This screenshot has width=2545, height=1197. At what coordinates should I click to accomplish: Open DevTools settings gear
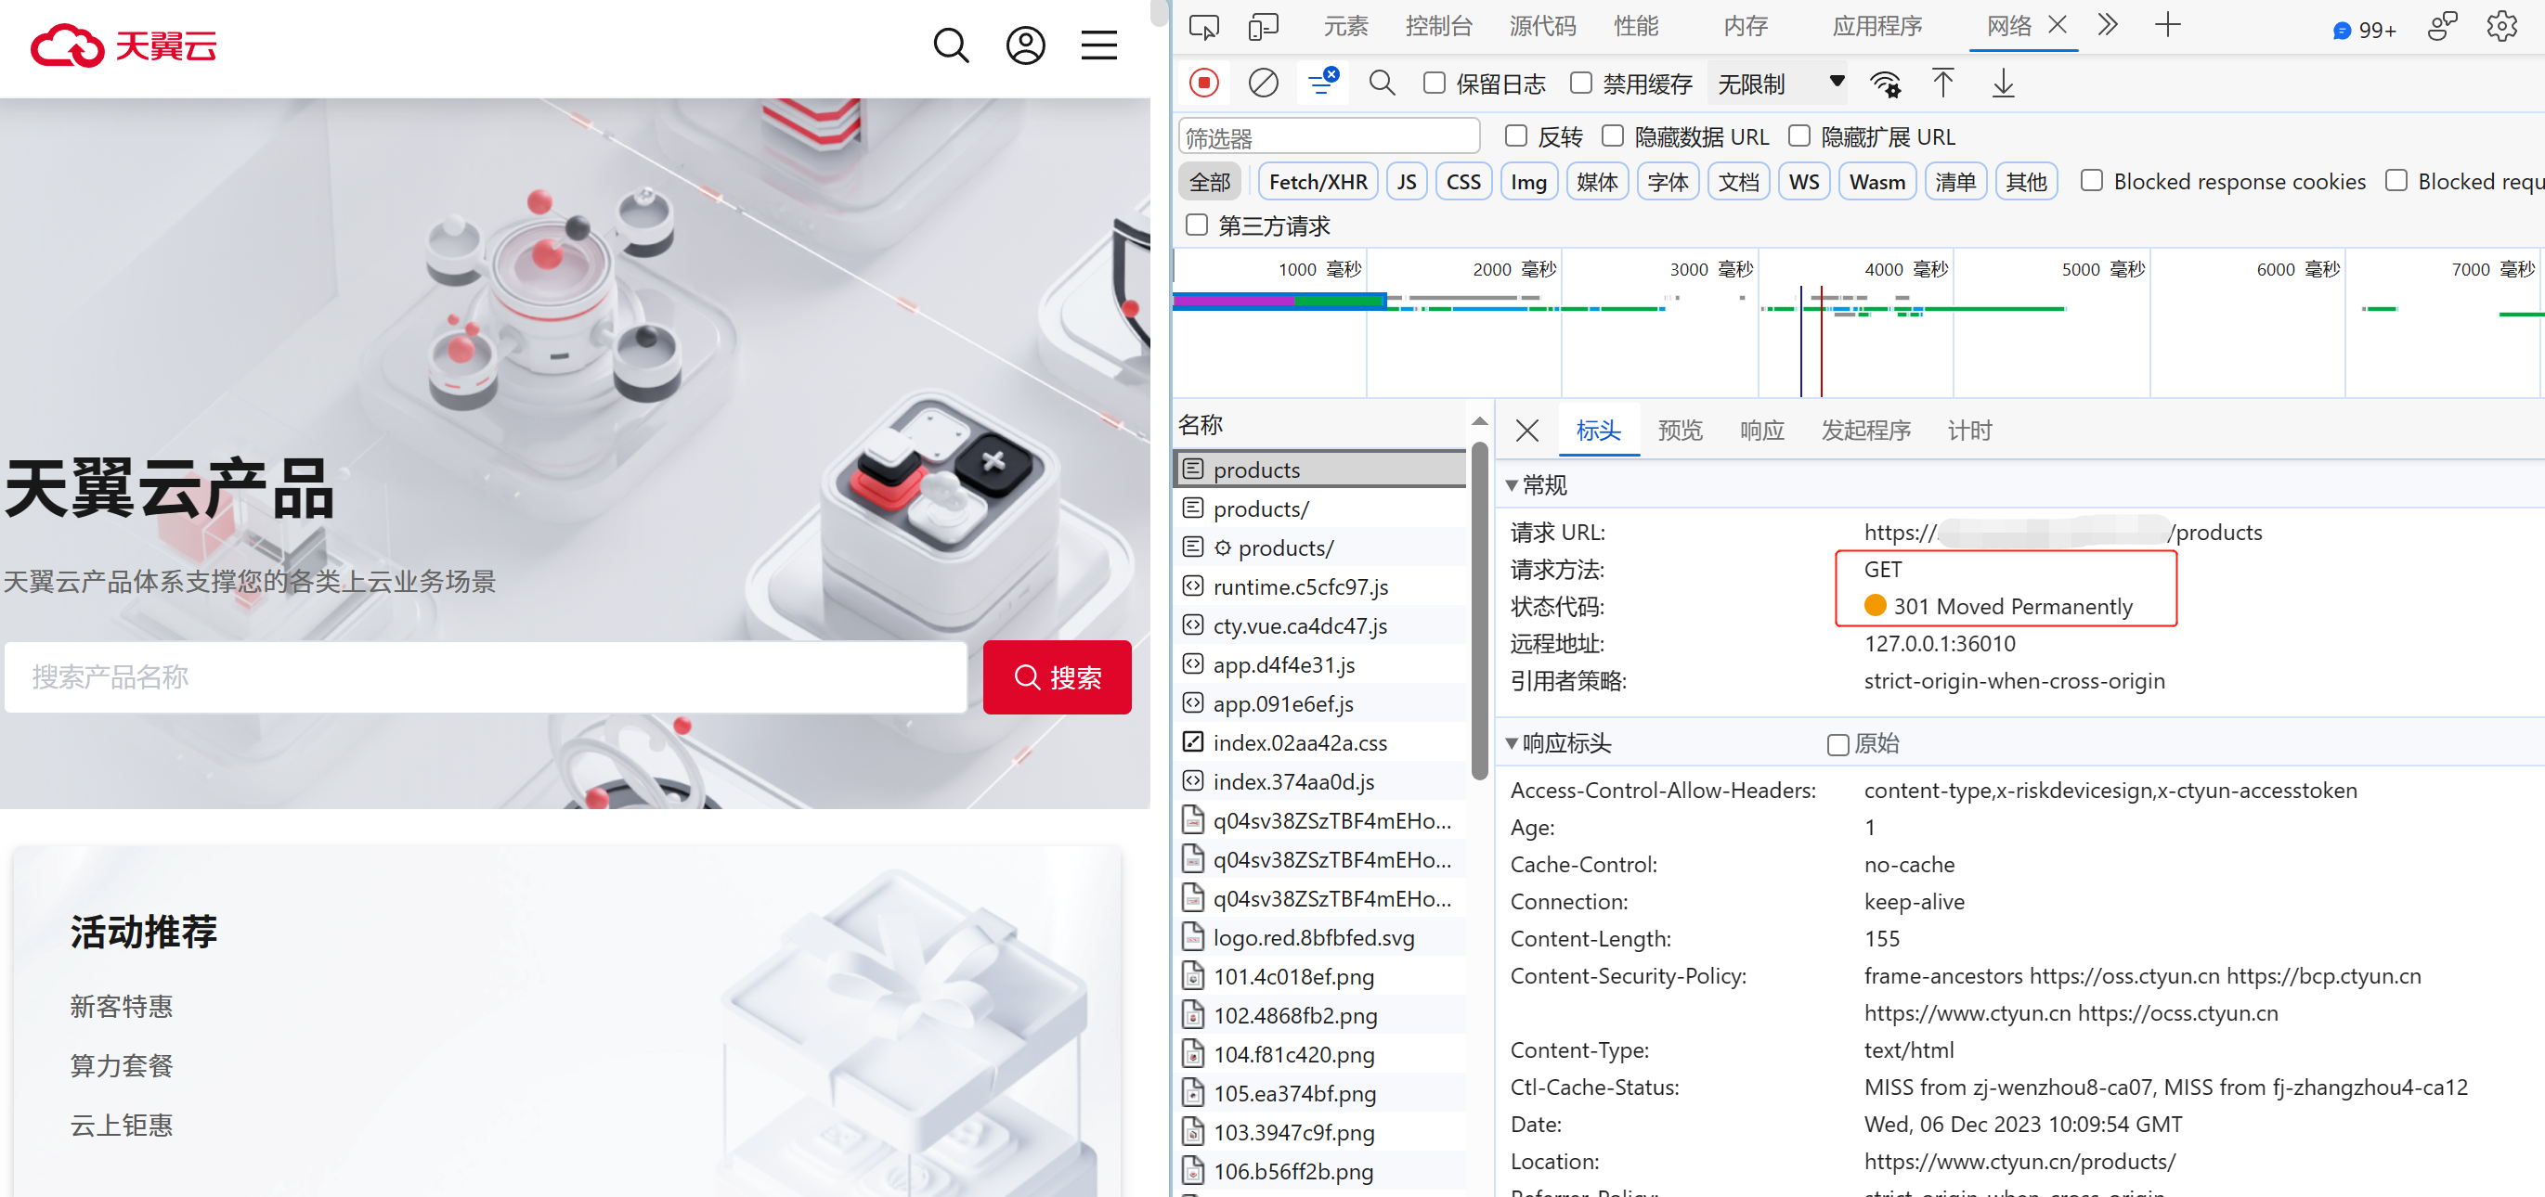[2501, 27]
